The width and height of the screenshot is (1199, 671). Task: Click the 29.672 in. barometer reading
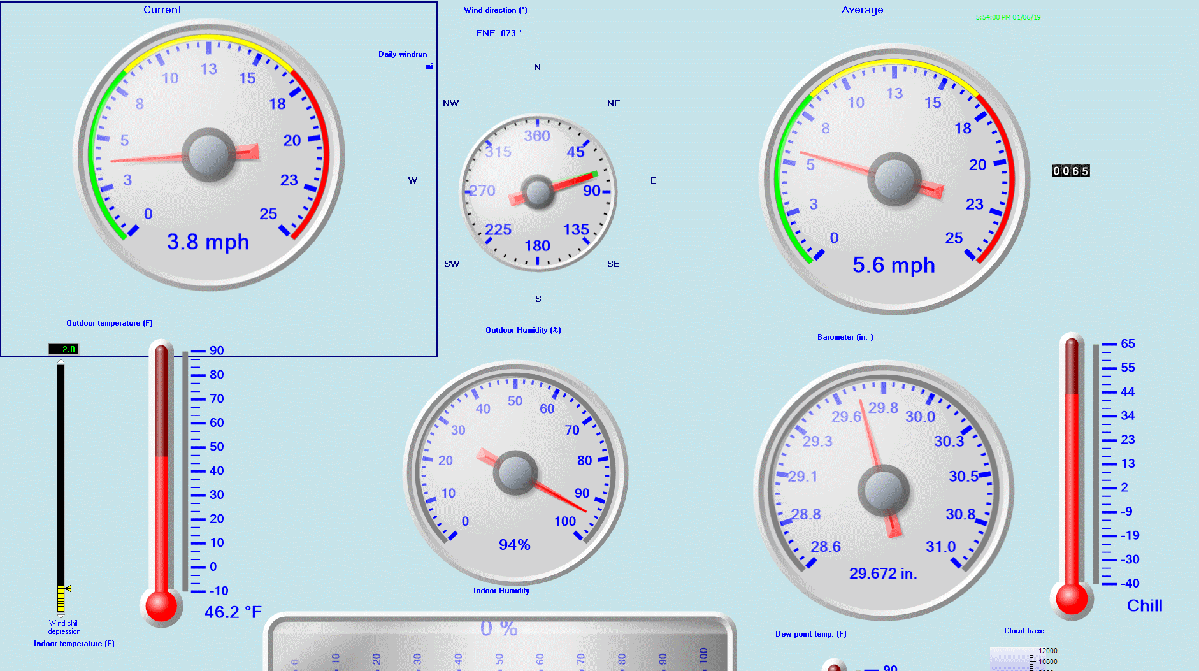(x=883, y=574)
